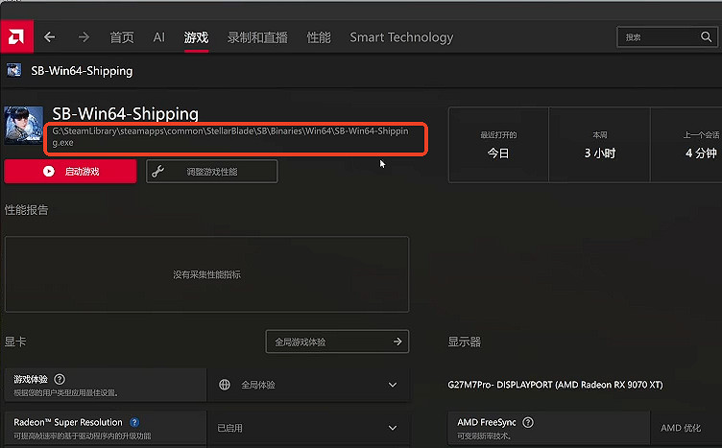Open the 游戏体验 help question mark
The height and width of the screenshot is (448, 722).
coord(60,380)
